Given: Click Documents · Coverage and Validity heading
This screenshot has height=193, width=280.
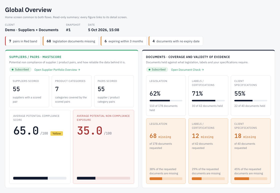Looking at the screenshot, I should click(188, 57).
